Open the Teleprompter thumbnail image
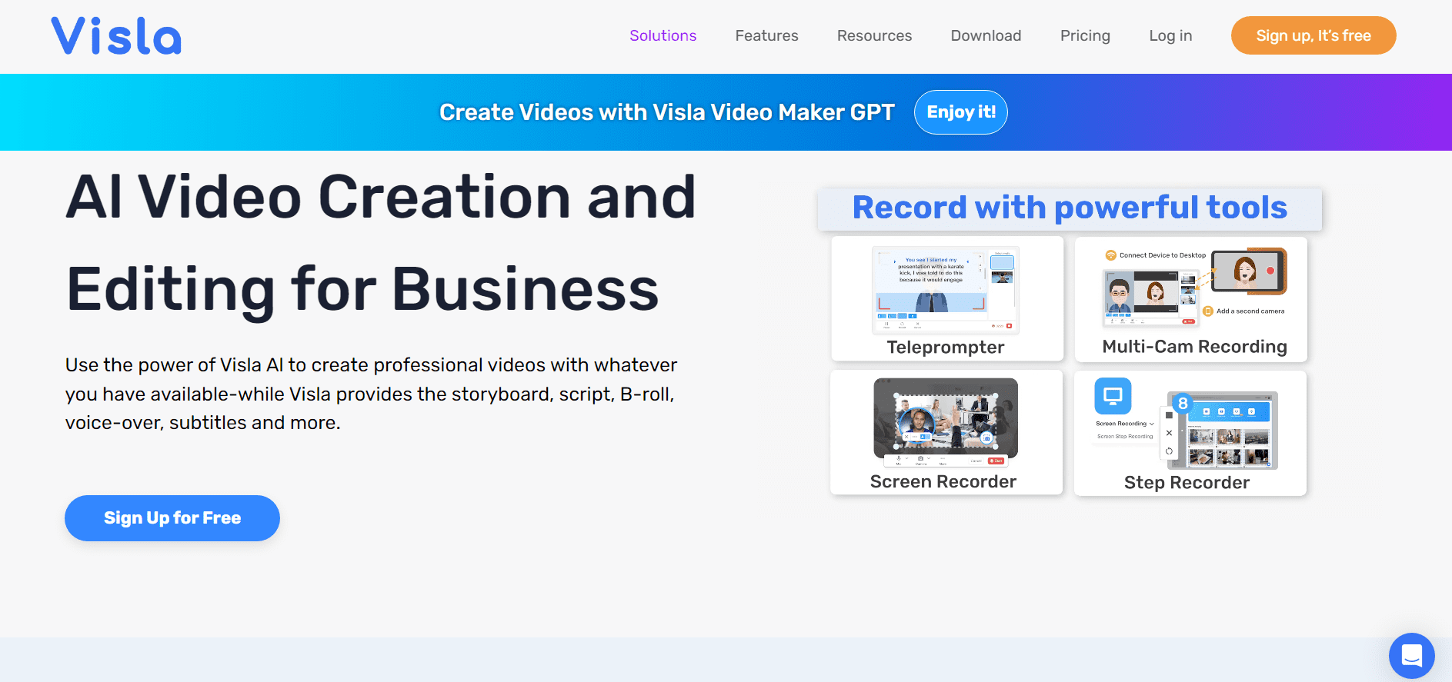Viewport: 1452px width, 682px height. (946, 290)
